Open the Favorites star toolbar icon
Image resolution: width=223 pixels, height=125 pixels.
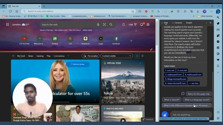185,11
